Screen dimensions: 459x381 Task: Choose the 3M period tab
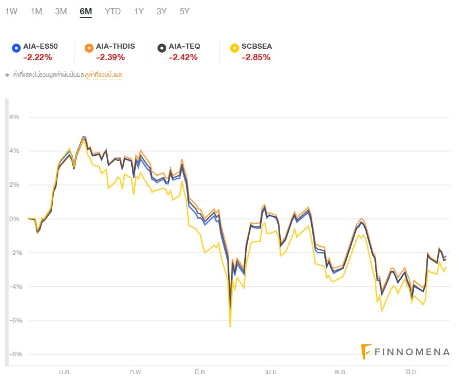pyautogui.click(x=61, y=11)
